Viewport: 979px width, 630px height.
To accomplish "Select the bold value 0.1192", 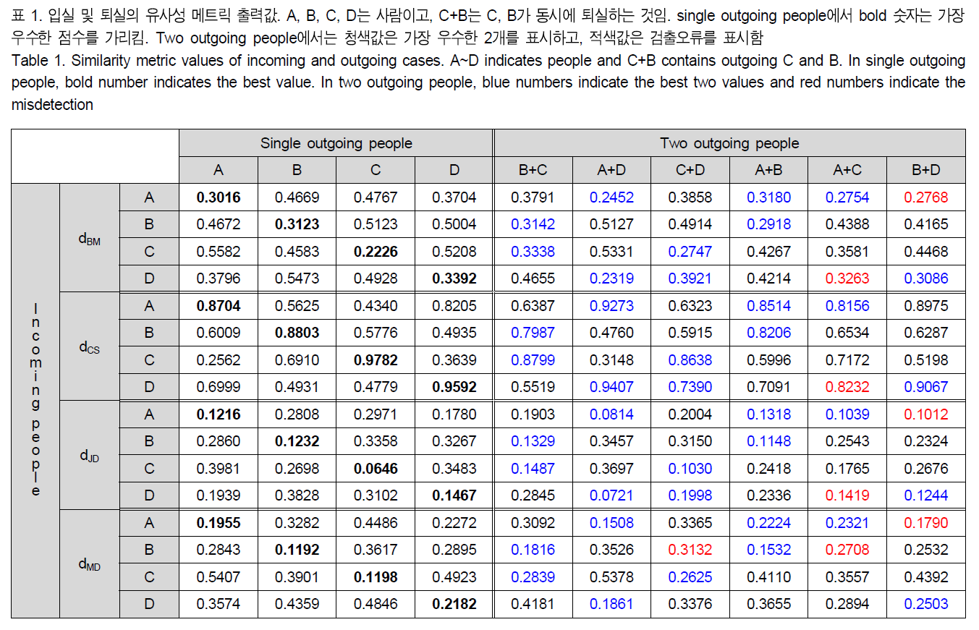I will click(x=297, y=550).
